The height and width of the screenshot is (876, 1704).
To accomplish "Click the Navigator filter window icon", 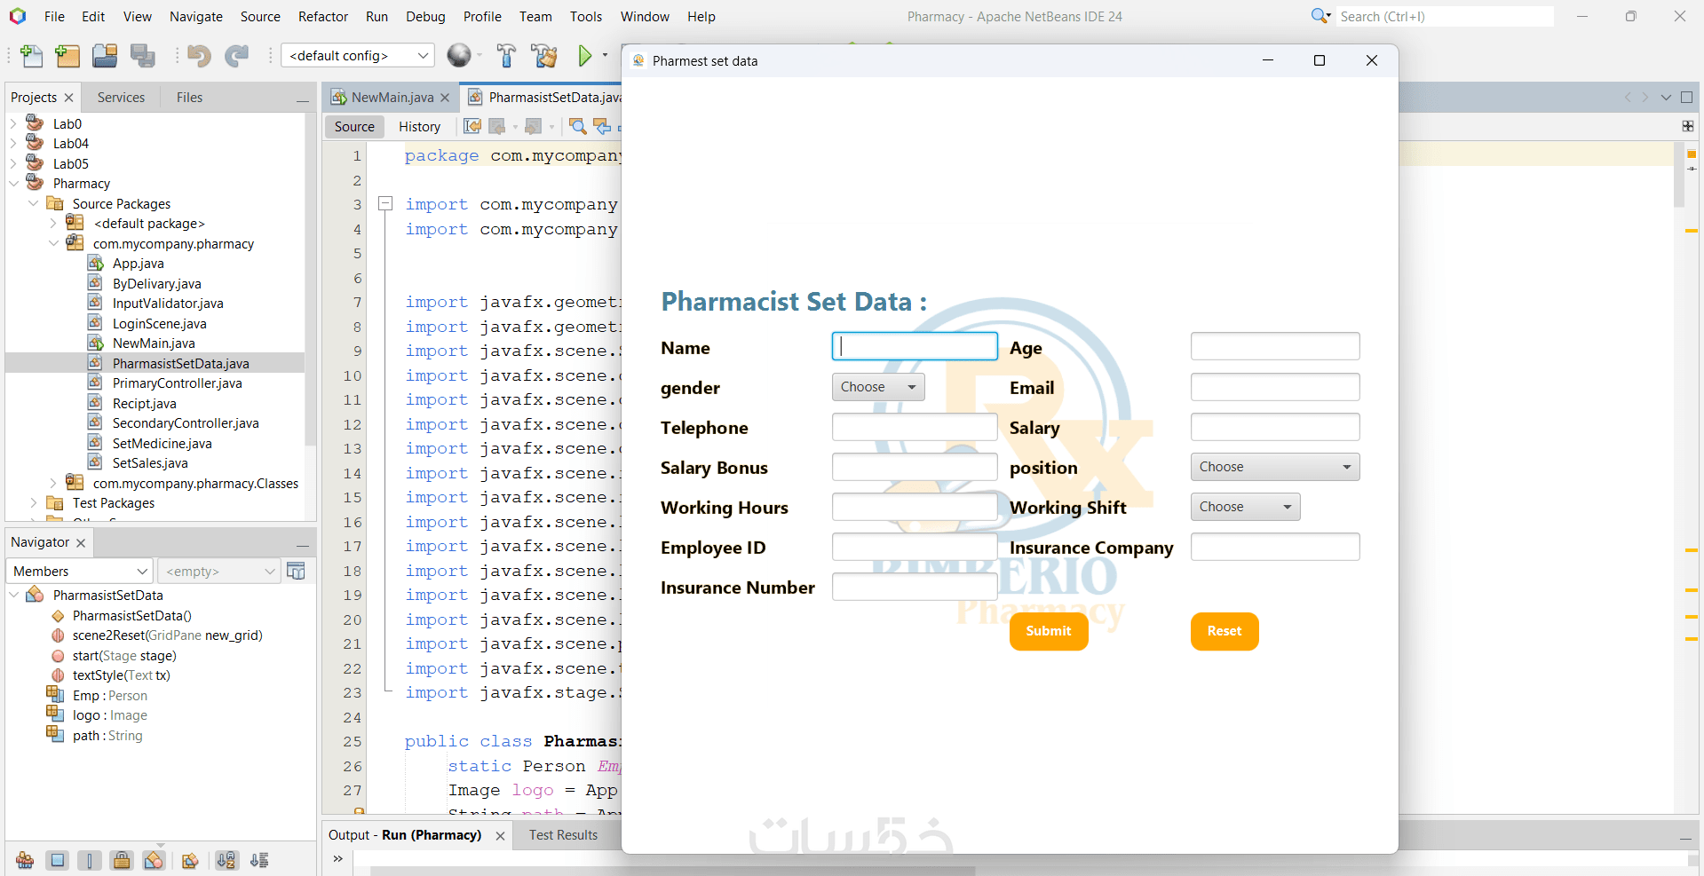I will [x=297, y=571].
